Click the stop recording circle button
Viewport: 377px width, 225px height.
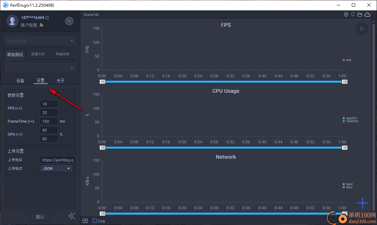pyautogui.click(x=69, y=21)
